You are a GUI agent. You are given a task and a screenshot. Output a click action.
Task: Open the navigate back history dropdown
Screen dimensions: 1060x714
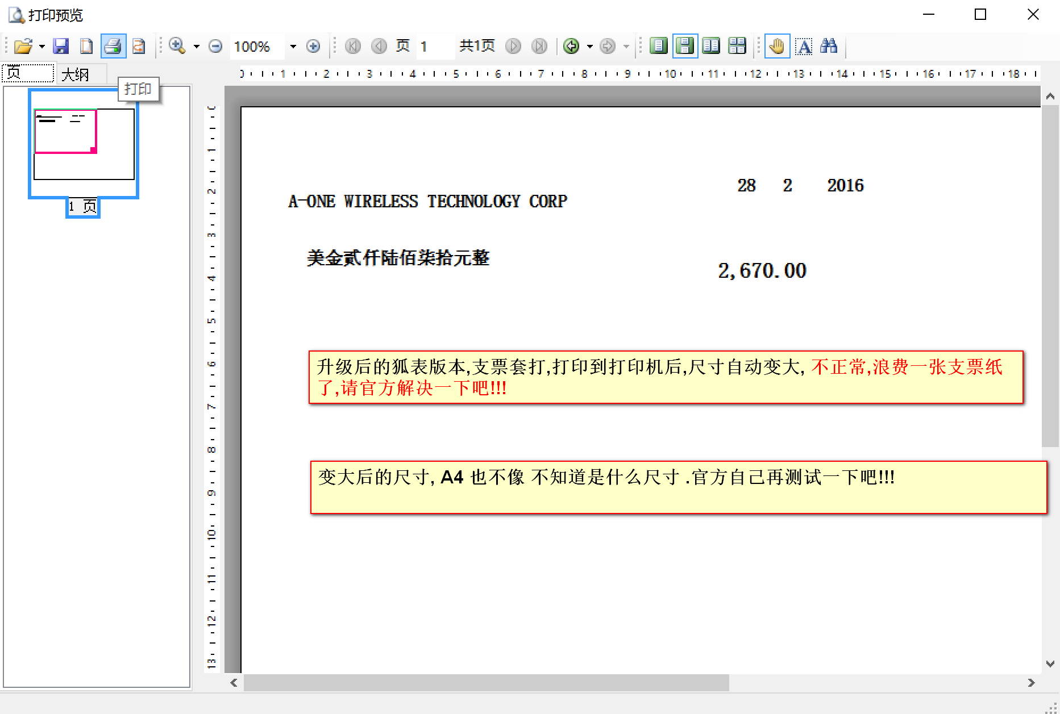tap(589, 47)
